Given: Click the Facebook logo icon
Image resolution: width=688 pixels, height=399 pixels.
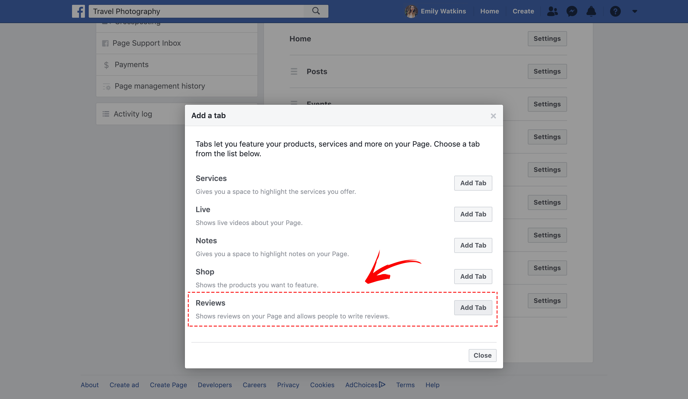Looking at the screenshot, I should 78,11.
